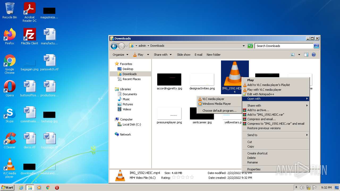This screenshot has width=340, height=191.
Task: Launch Firefox from the desktop
Action: tap(10, 37)
